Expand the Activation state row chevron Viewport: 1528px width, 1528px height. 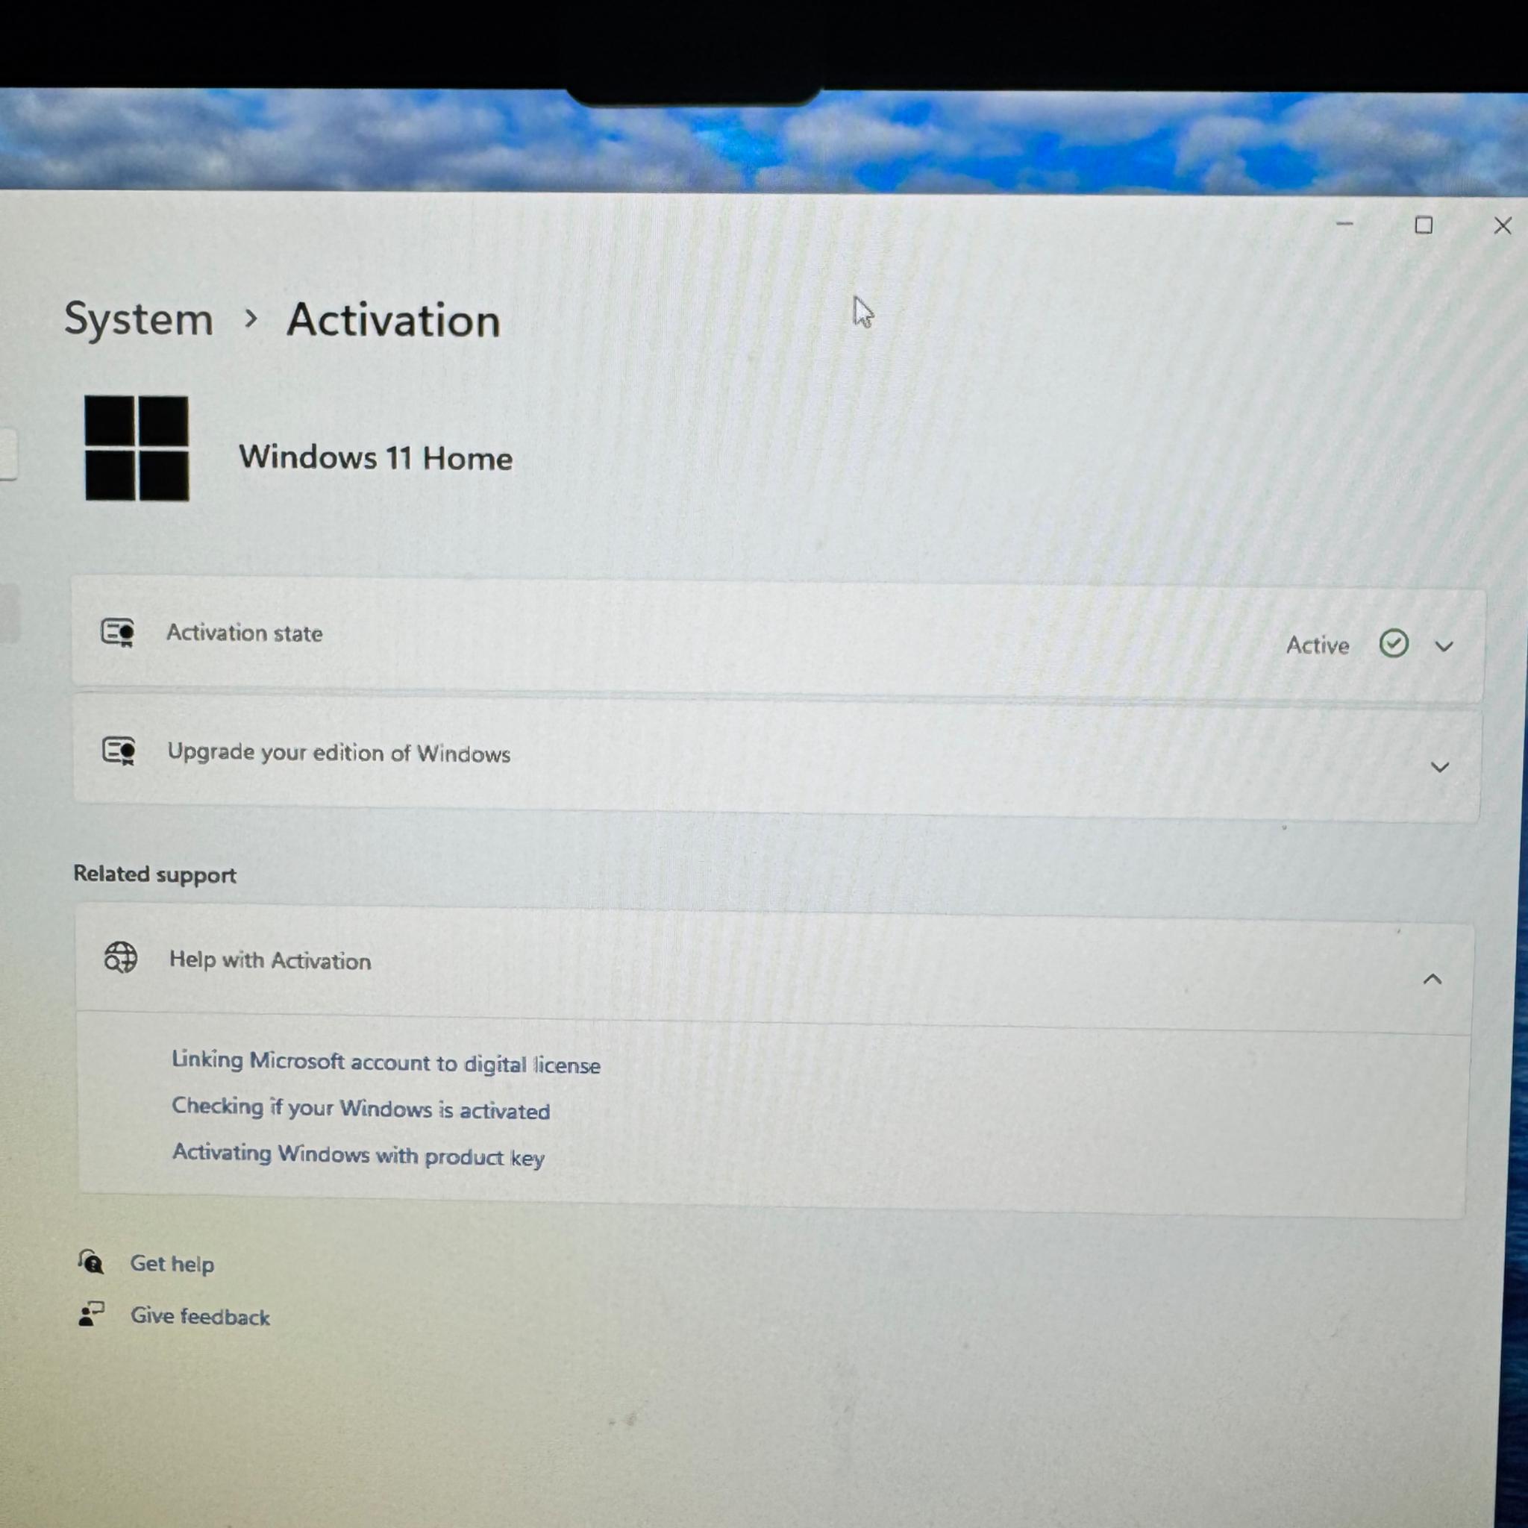[x=1444, y=646]
